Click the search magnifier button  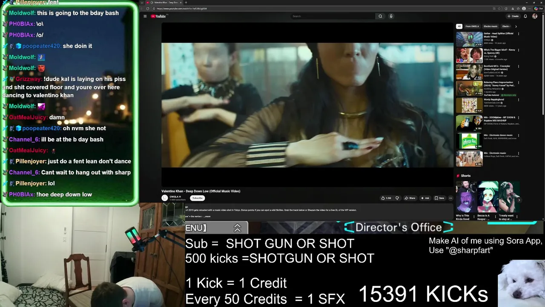pyautogui.click(x=380, y=16)
